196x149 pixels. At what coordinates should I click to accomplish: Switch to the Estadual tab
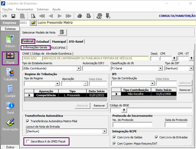[42, 42]
